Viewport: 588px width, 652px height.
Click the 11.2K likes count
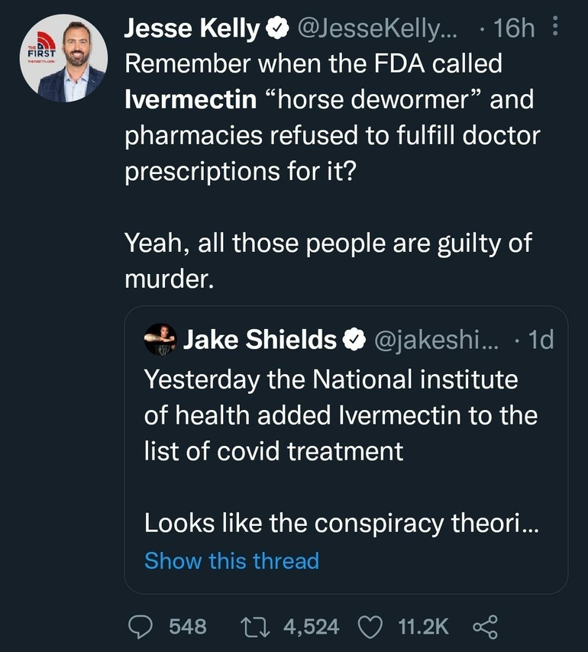[x=424, y=627]
